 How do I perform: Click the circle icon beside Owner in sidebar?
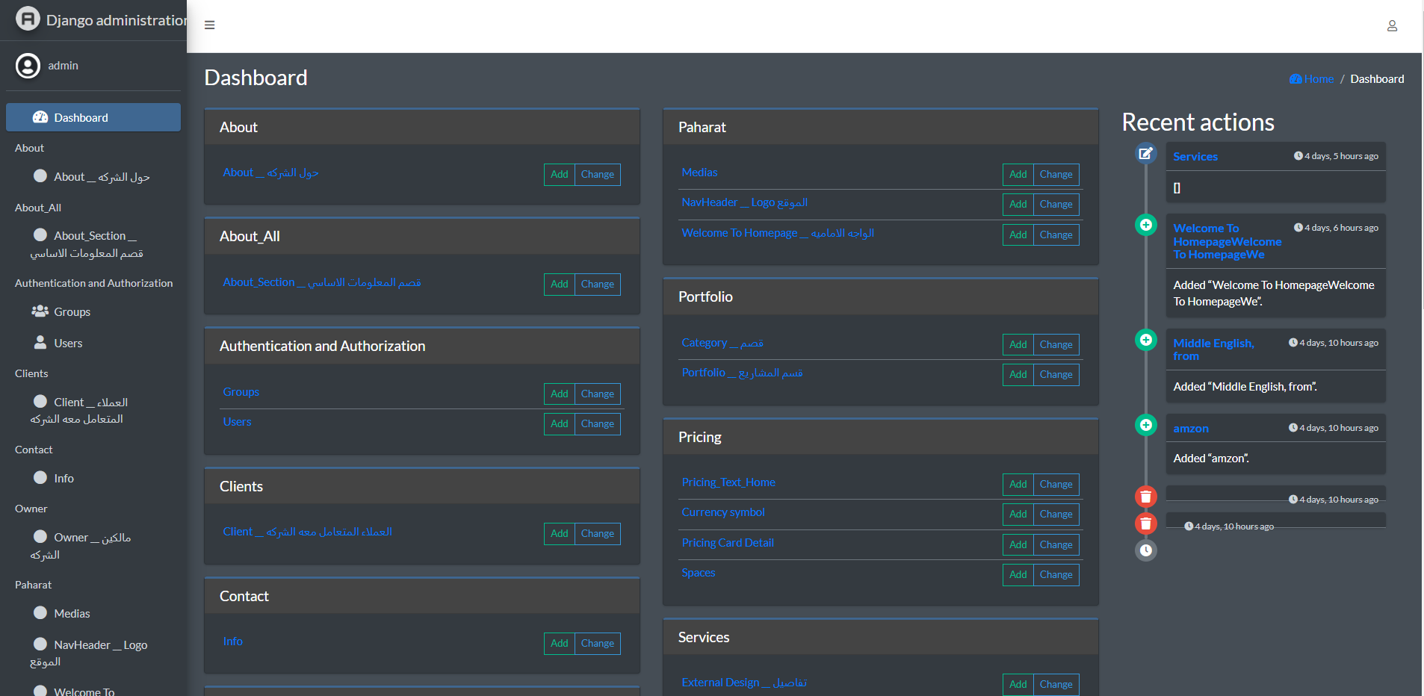[40, 537]
